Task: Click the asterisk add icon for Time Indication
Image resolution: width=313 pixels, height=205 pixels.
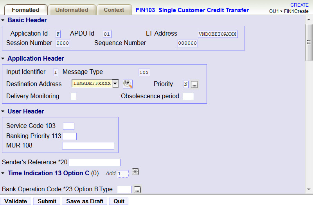Action: point(135,172)
